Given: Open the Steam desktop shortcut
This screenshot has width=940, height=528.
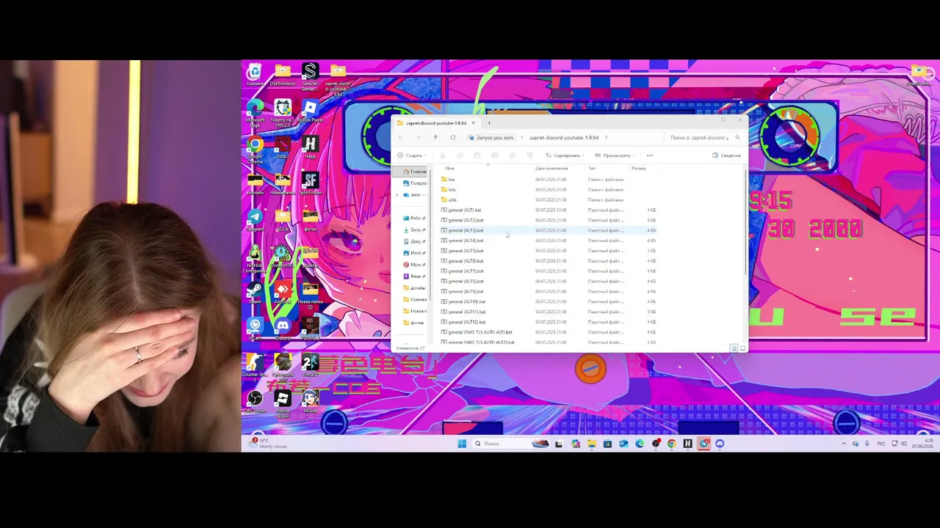Looking at the screenshot, I should (x=255, y=292).
